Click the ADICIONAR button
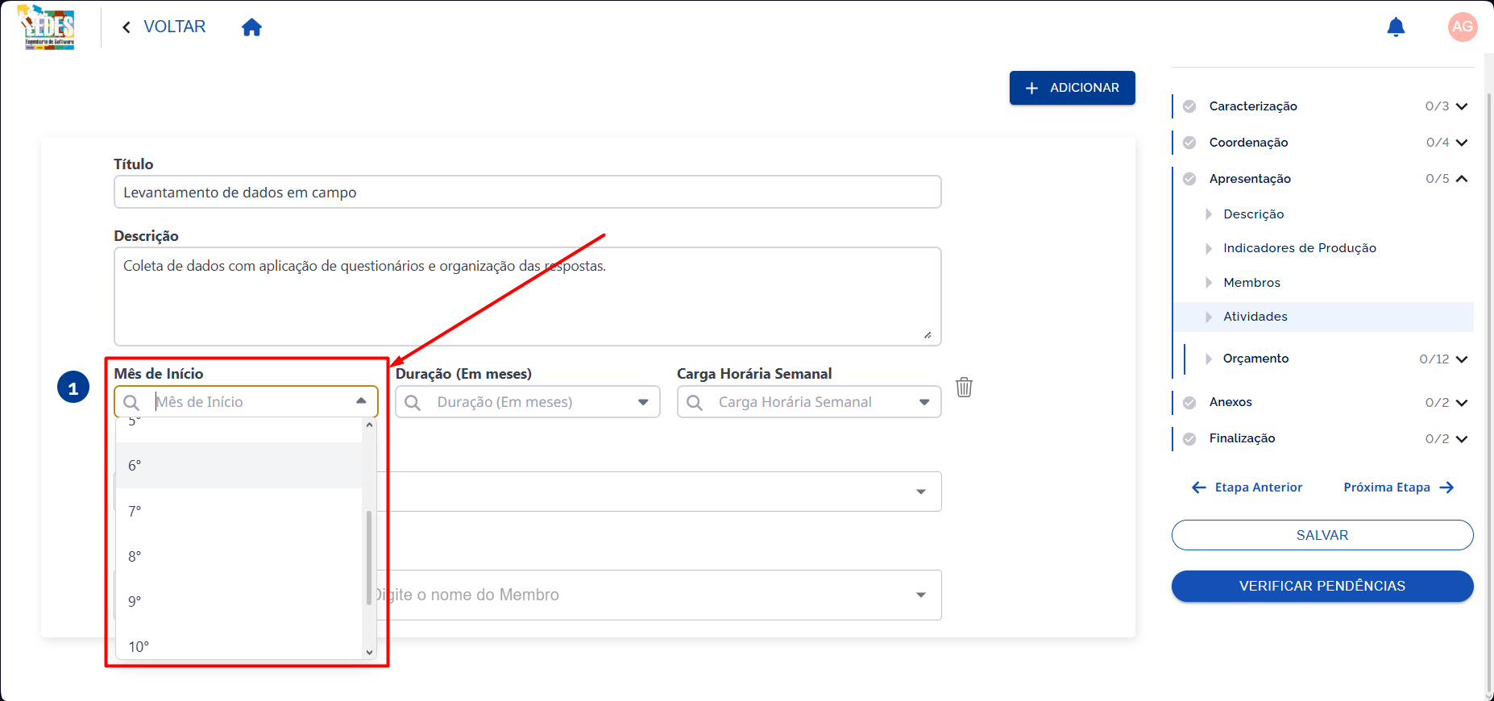This screenshot has width=1494, height=701. (x=1072, y=88)
